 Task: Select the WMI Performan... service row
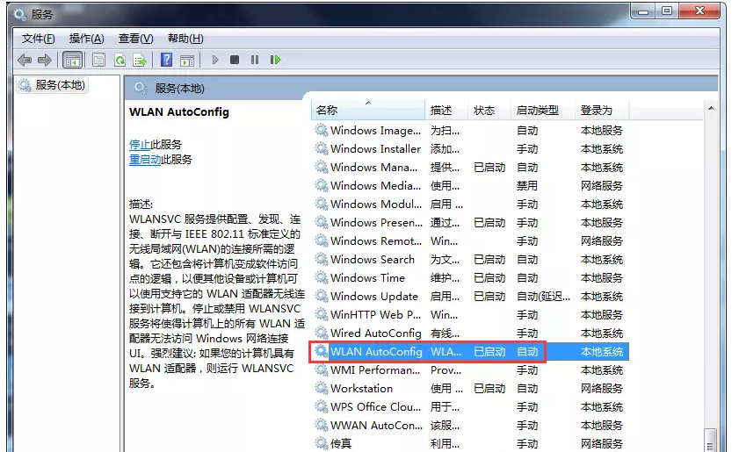pos(469,370)
